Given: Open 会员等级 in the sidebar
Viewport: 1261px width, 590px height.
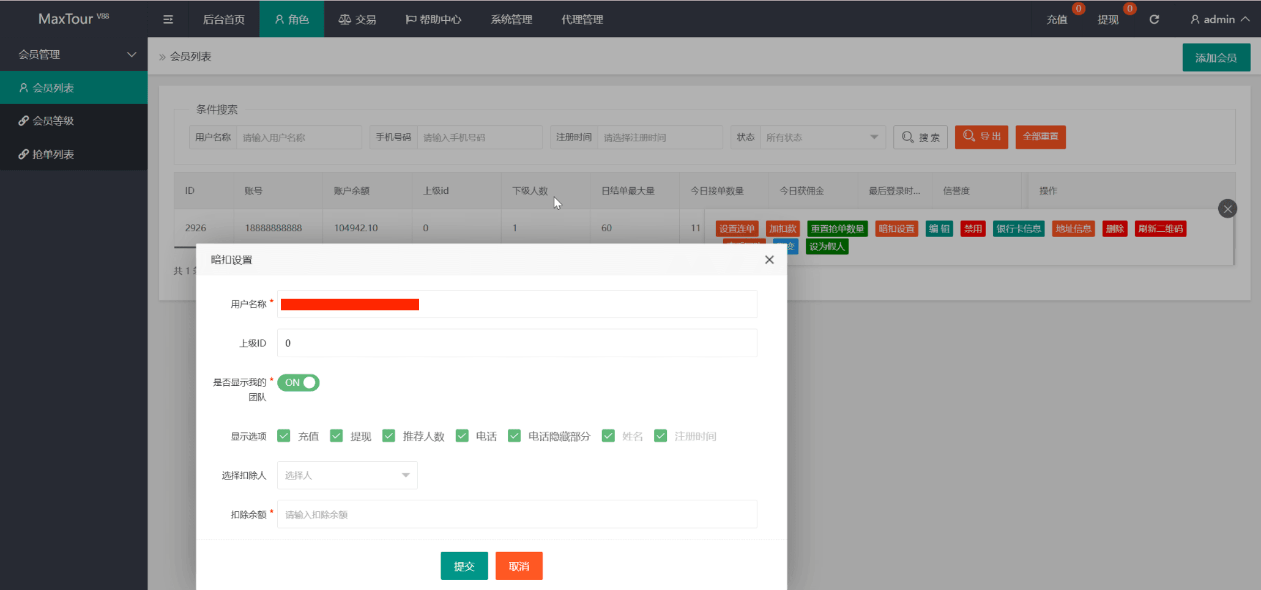Looking at the screenshot, I should (53, 121).
